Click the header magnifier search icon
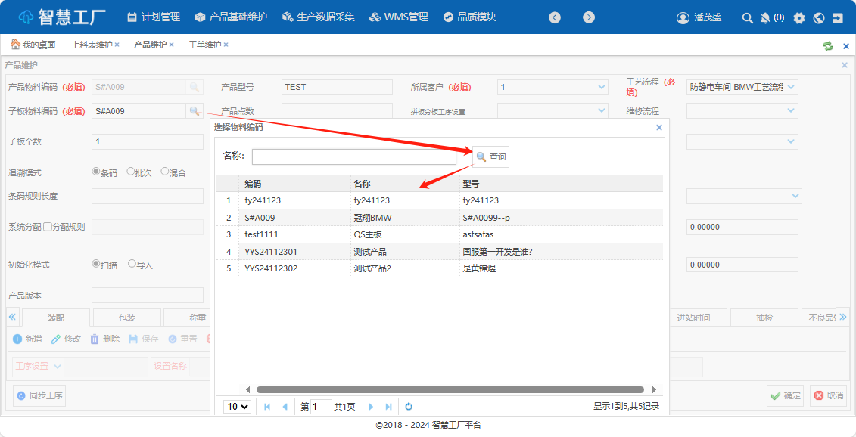This screenshot has height=437, width=856. [747, 17]
